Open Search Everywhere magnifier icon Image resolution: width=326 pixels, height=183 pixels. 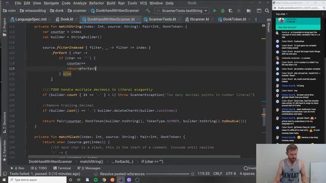[x=267, y=11]
